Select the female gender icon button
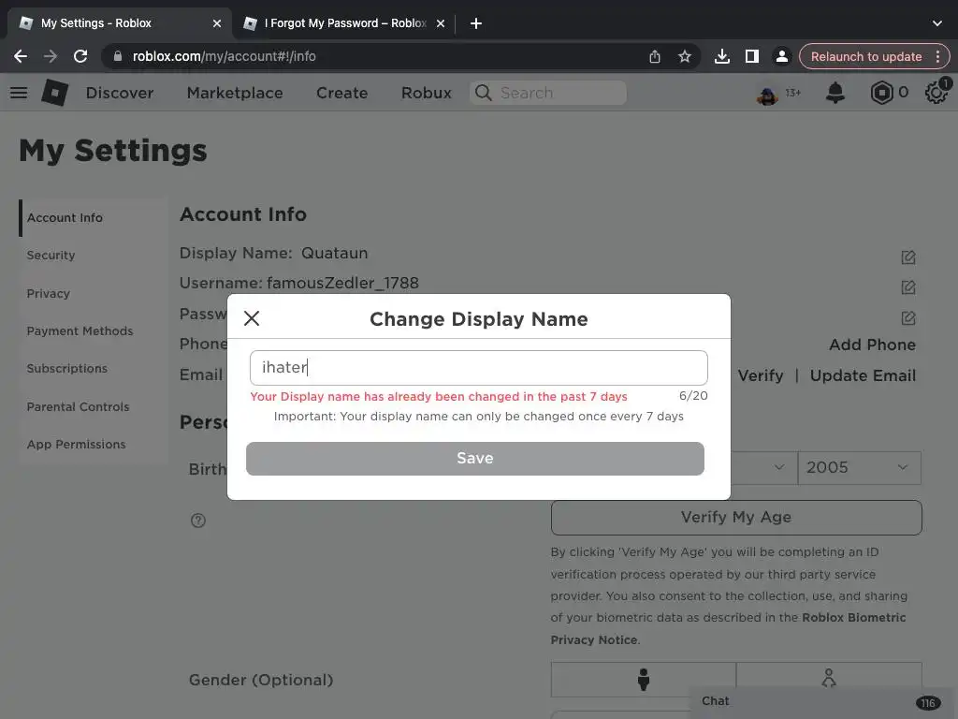The width and height of the screenshot is (958, 719). 829,680
